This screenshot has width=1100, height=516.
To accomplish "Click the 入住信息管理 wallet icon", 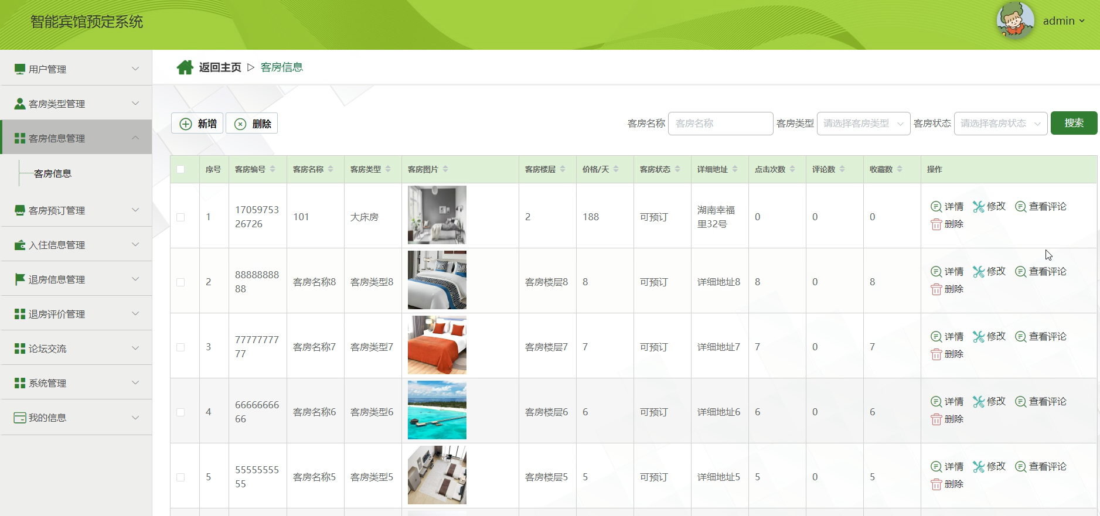I will point(20,244).
